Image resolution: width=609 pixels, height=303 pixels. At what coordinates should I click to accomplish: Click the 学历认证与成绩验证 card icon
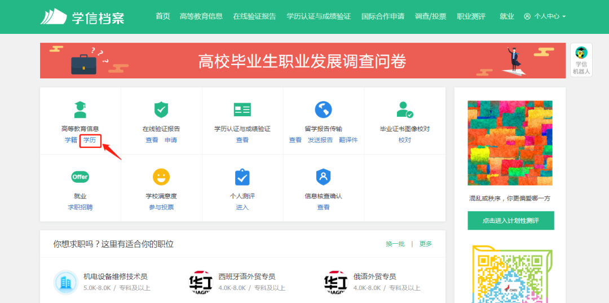click(242, 109)
